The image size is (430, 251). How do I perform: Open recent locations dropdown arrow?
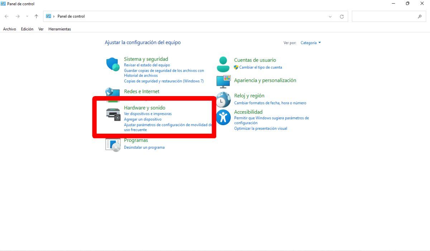click(x=27, y=16)
